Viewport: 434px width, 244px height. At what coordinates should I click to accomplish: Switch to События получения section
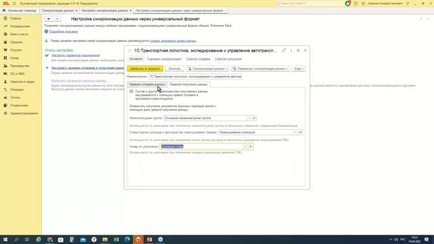[228, 59]
